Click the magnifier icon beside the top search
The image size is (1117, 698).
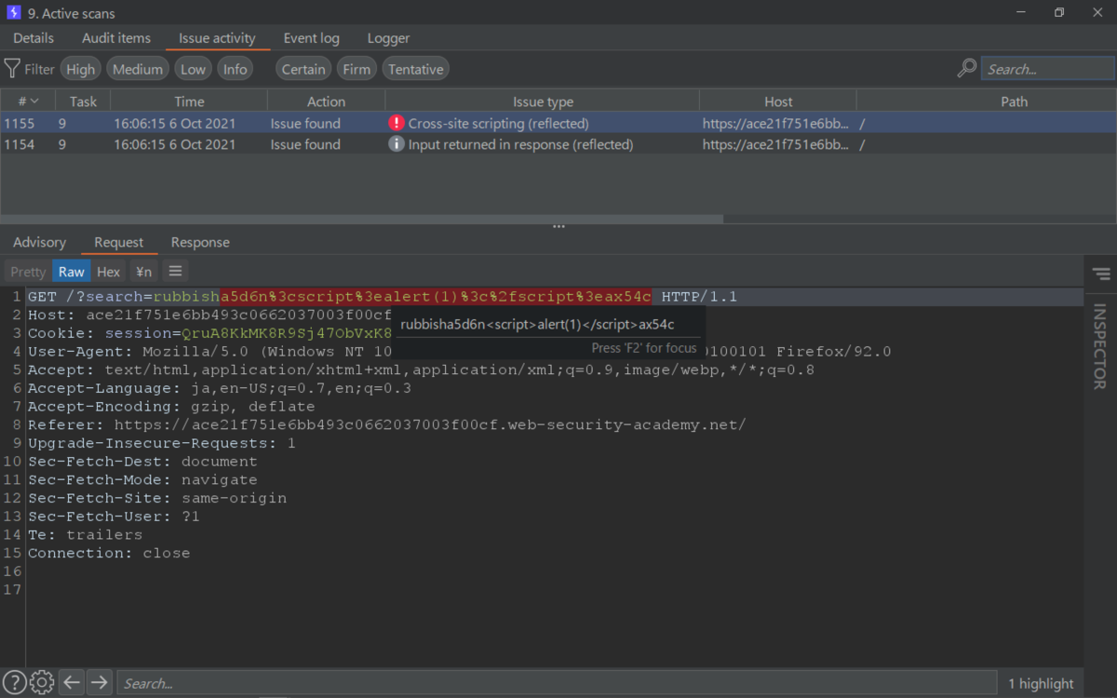(967, 69)
